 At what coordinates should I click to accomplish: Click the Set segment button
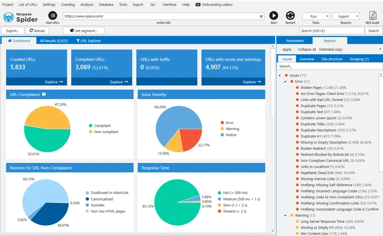tap(83, 31)
